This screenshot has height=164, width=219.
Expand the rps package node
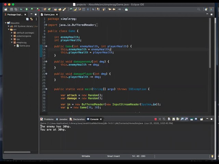click(12, 39)
